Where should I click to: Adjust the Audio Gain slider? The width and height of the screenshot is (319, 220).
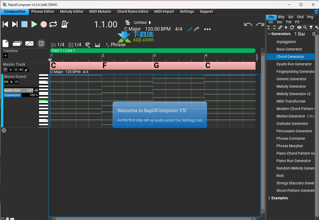coord(21,90)
